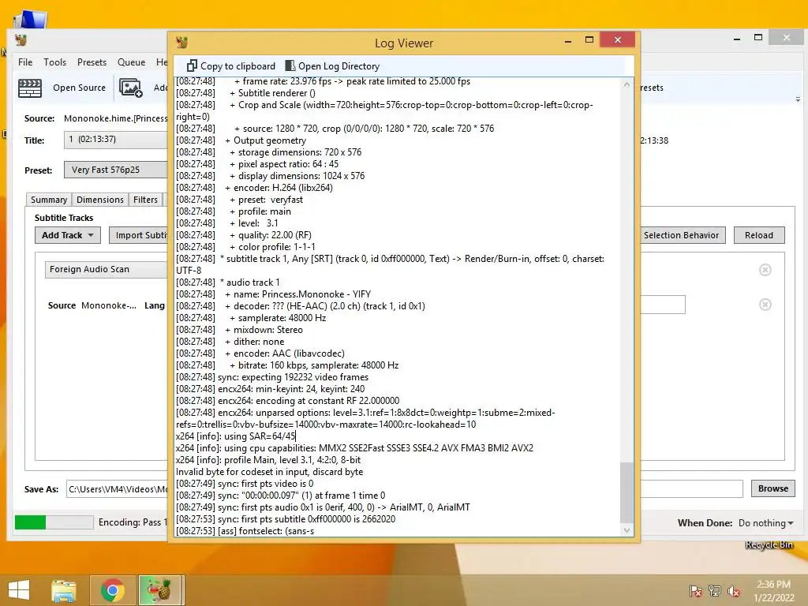This screenshot has height=606, width=808.
Task: Open the Tools menu
Action: tap(54, 62)
